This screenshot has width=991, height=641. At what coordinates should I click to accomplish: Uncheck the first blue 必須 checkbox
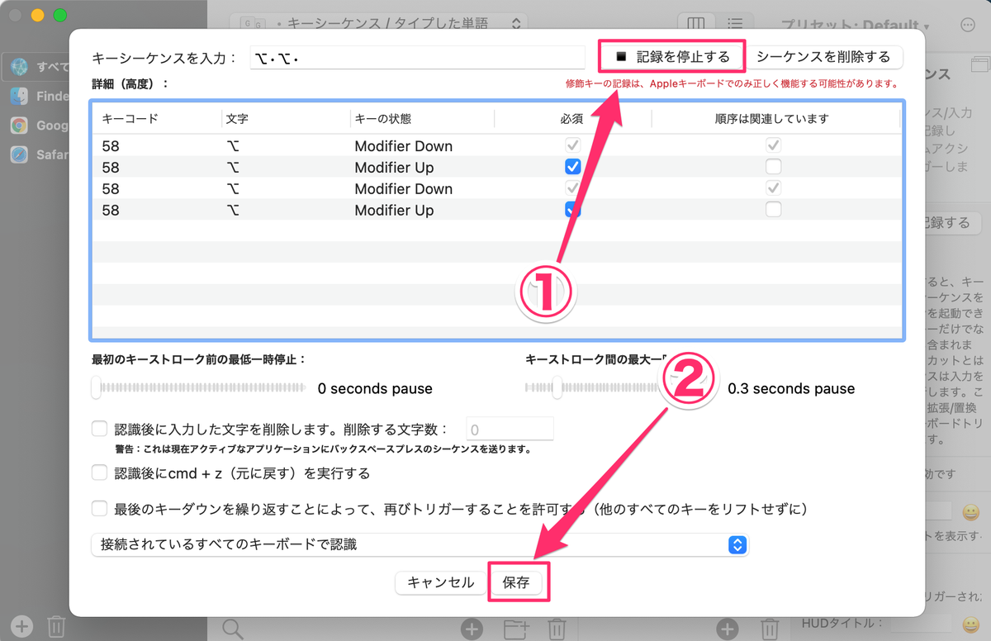point(572,166)
